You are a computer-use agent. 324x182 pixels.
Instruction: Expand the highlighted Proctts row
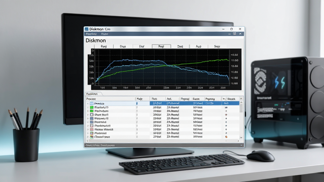(x=88, y=103)
